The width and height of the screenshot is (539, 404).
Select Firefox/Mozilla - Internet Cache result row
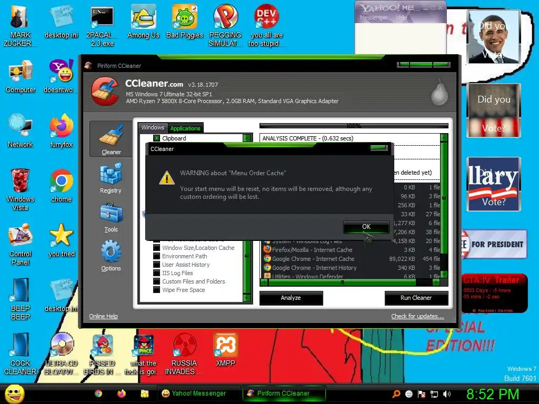click(x=351, y=250)
